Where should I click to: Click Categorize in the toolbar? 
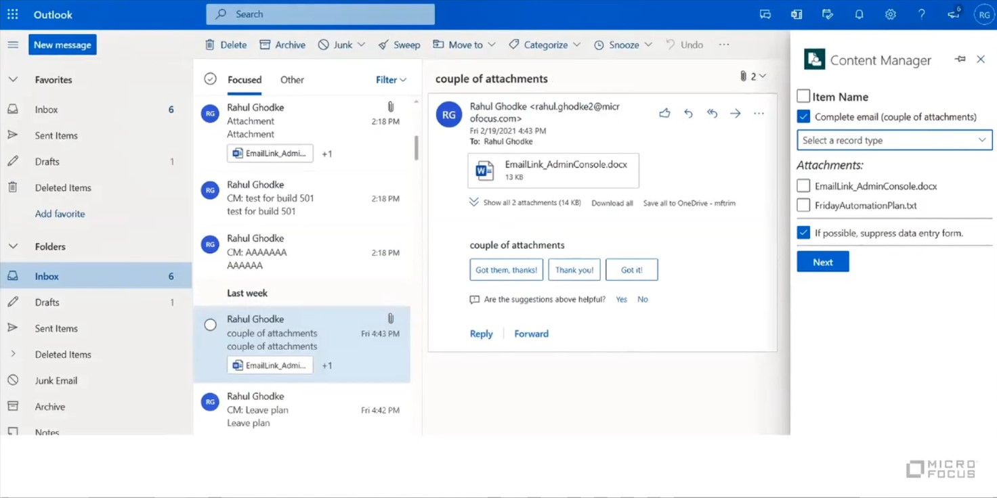[538, 45]
